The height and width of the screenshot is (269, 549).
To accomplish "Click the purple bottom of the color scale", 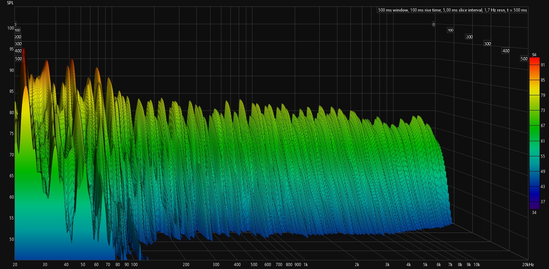I will pyautogui.click(x=534, y=205).
